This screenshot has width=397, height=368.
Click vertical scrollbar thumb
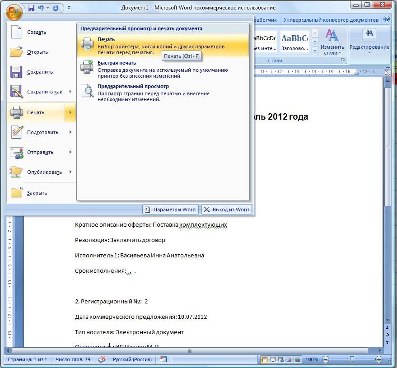coord(388,147)
